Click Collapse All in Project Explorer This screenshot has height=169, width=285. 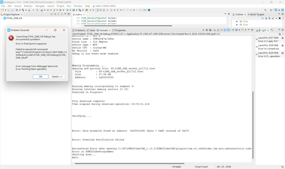pyautogui.click(x=52, y=14)
